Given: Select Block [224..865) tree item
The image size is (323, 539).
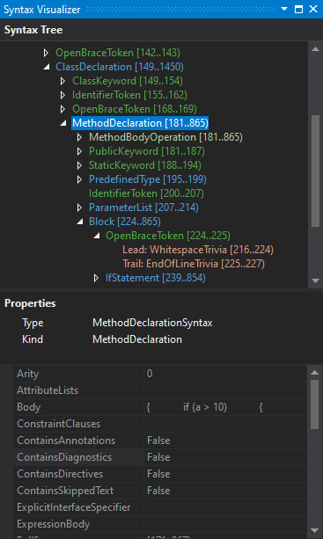Looking at the screenshot, I should [124, 222].
